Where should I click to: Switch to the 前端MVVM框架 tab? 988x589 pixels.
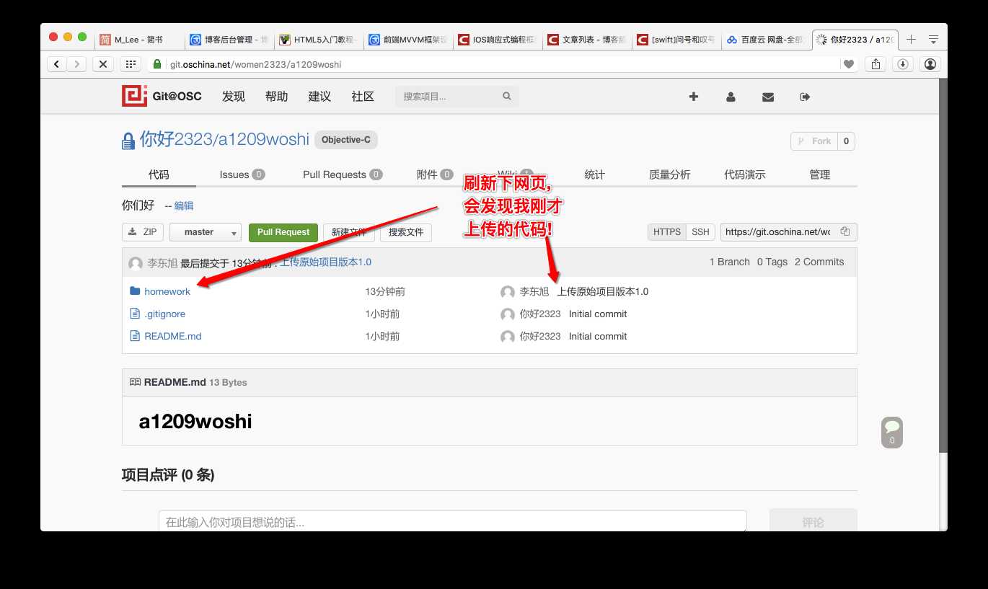point(408,40)
